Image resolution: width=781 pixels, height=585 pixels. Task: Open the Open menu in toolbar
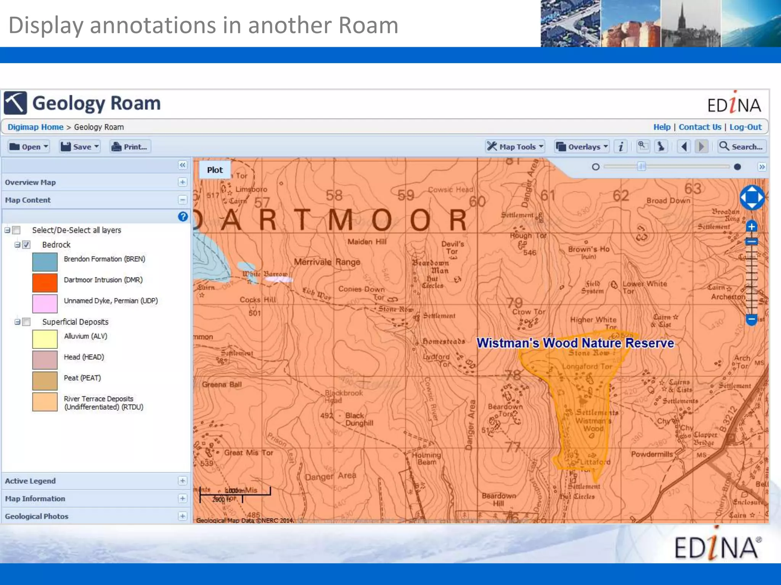29,147
